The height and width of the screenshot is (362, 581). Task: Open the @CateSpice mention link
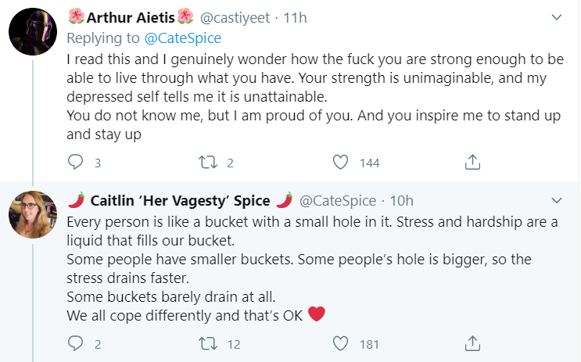(185, 38)
